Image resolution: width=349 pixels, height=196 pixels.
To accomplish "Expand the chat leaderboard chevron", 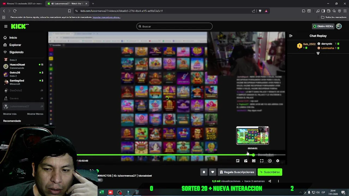I will (x=318, y=53).
